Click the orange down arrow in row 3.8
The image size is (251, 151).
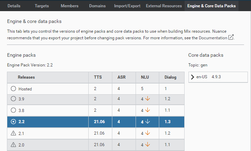tap(147, 110)
